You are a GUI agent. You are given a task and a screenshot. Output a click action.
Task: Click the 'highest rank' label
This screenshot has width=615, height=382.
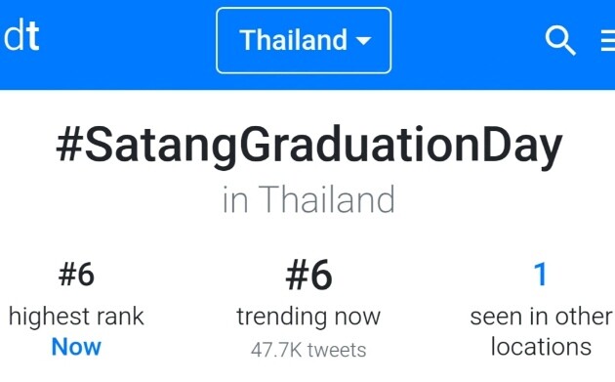76,317
